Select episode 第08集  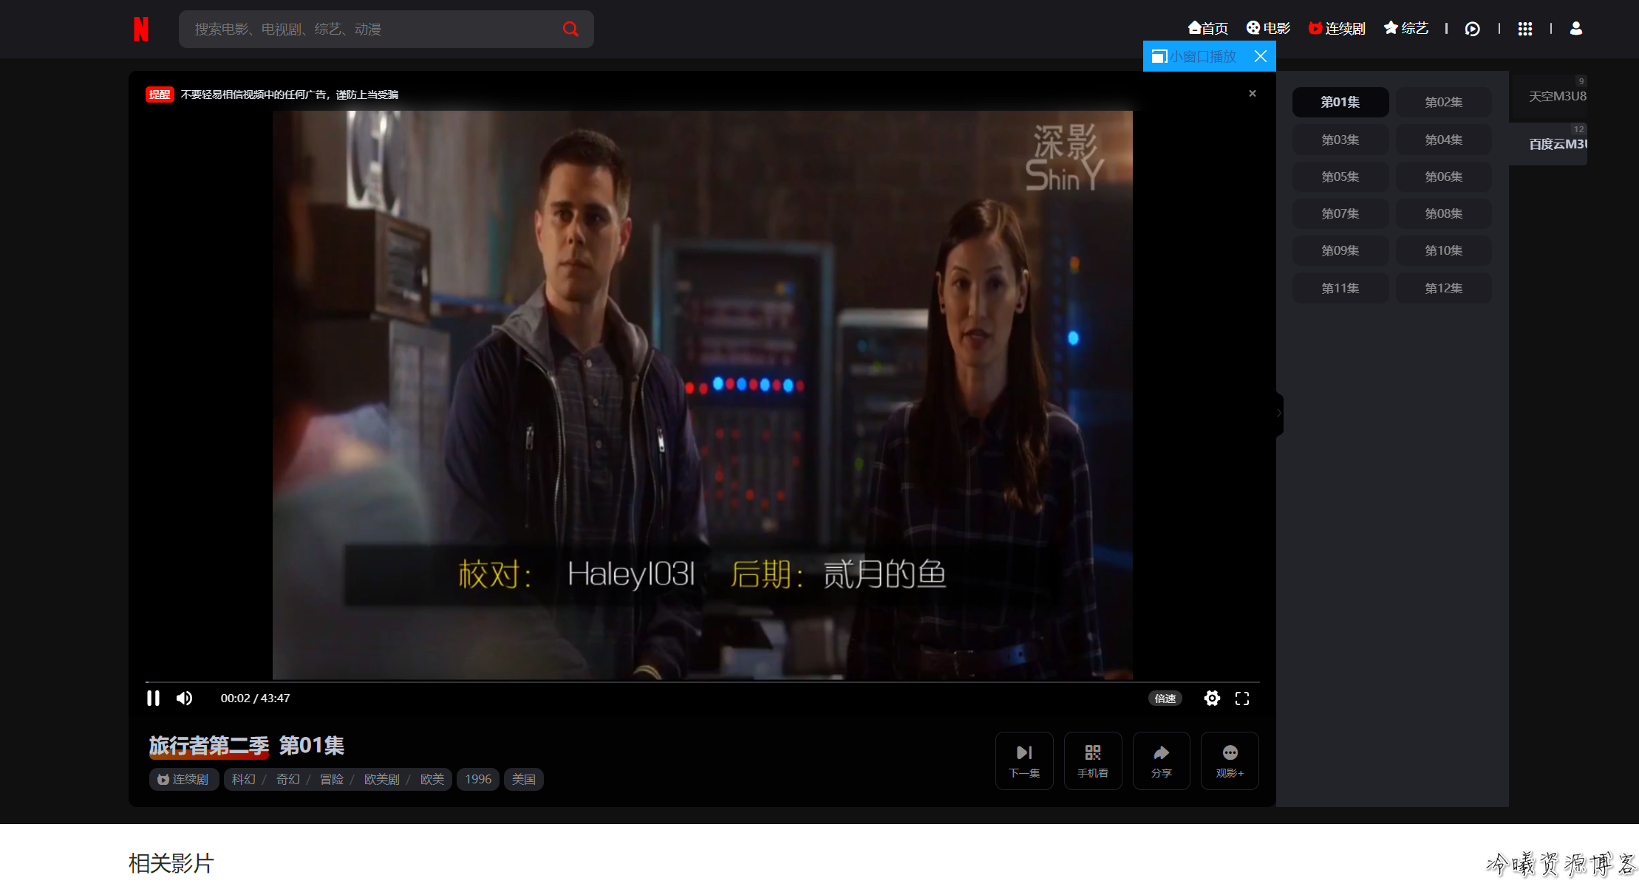(1444, 213)
